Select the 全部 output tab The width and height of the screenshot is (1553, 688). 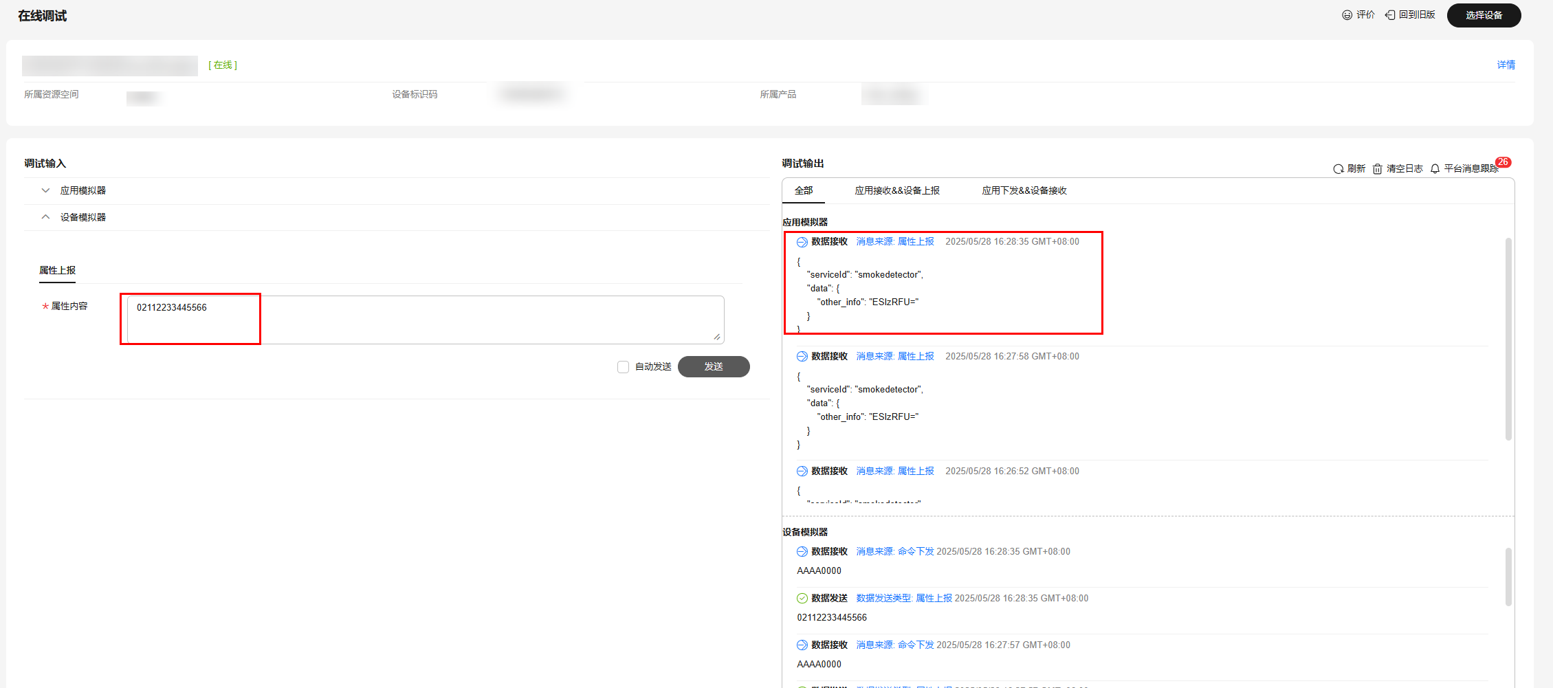pos(804,190)
